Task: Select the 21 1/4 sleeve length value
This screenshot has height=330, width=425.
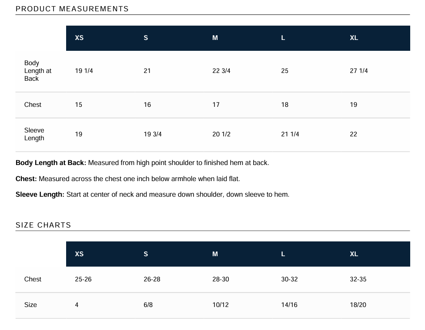Action: click(290, 134)
